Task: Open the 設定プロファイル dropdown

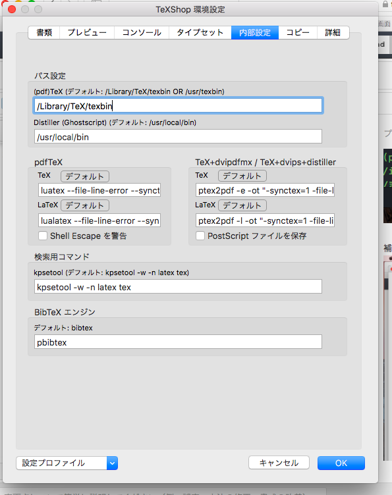Action: 67,463
